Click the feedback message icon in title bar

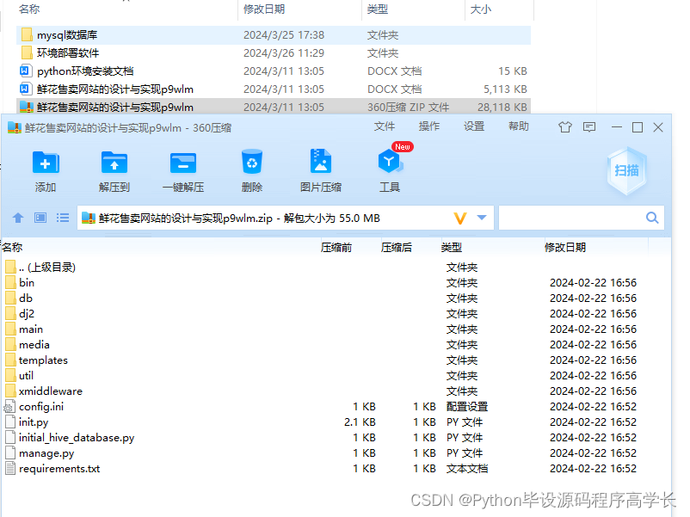(589, 127)
